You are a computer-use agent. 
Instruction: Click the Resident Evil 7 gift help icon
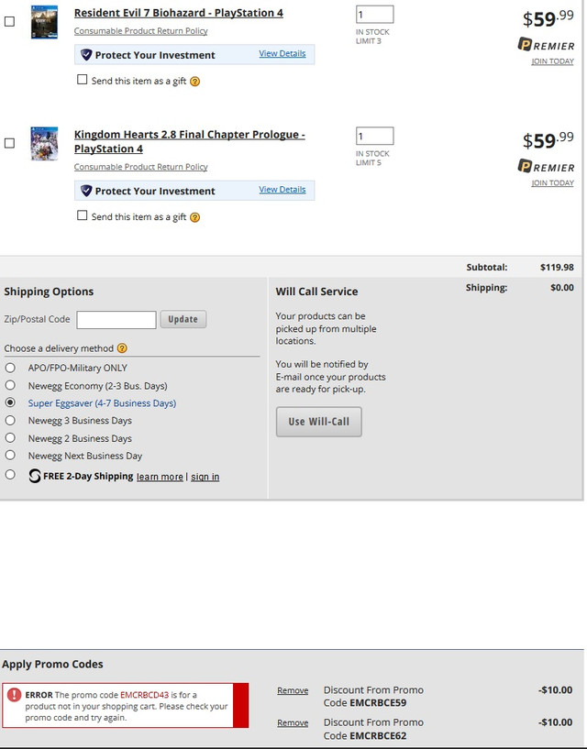click(195, 82)
